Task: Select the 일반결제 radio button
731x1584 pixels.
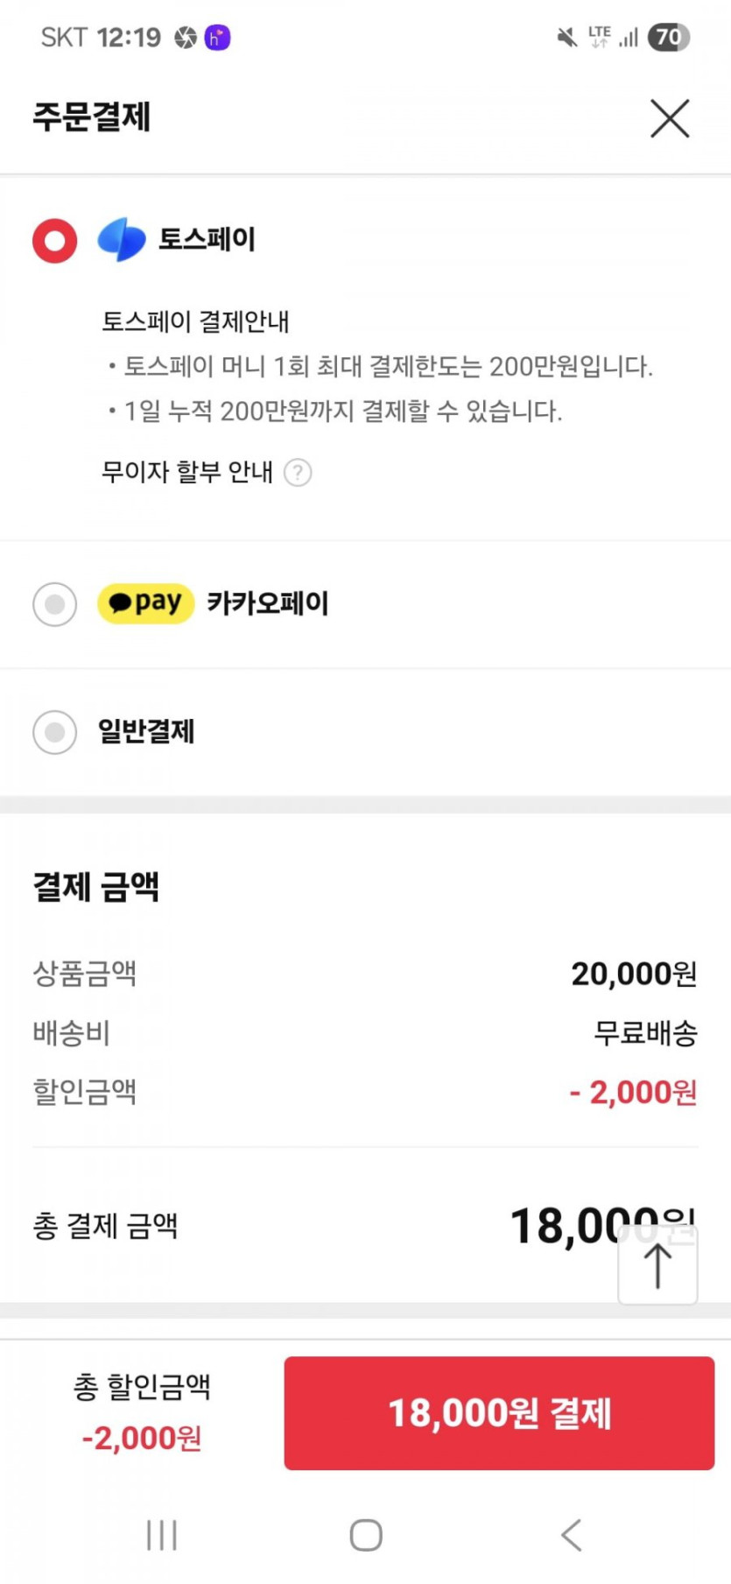Action: 55,731
